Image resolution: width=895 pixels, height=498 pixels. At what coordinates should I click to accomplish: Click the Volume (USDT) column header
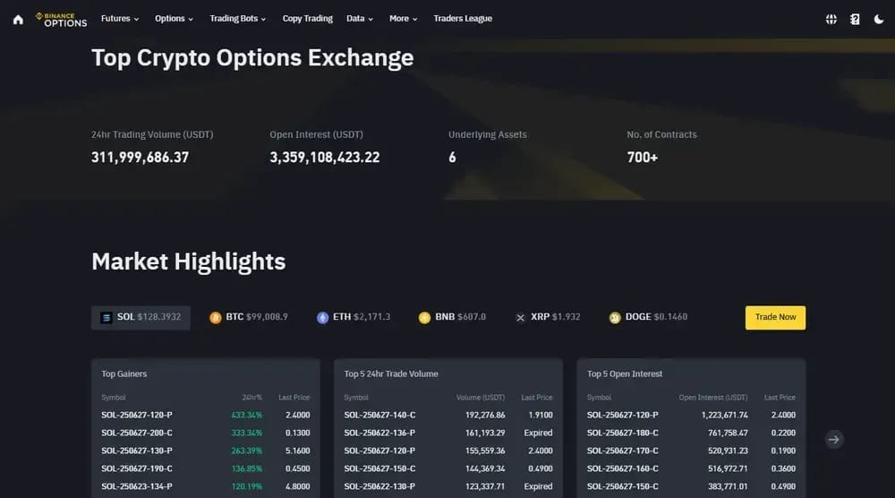[x=481, y=398]
